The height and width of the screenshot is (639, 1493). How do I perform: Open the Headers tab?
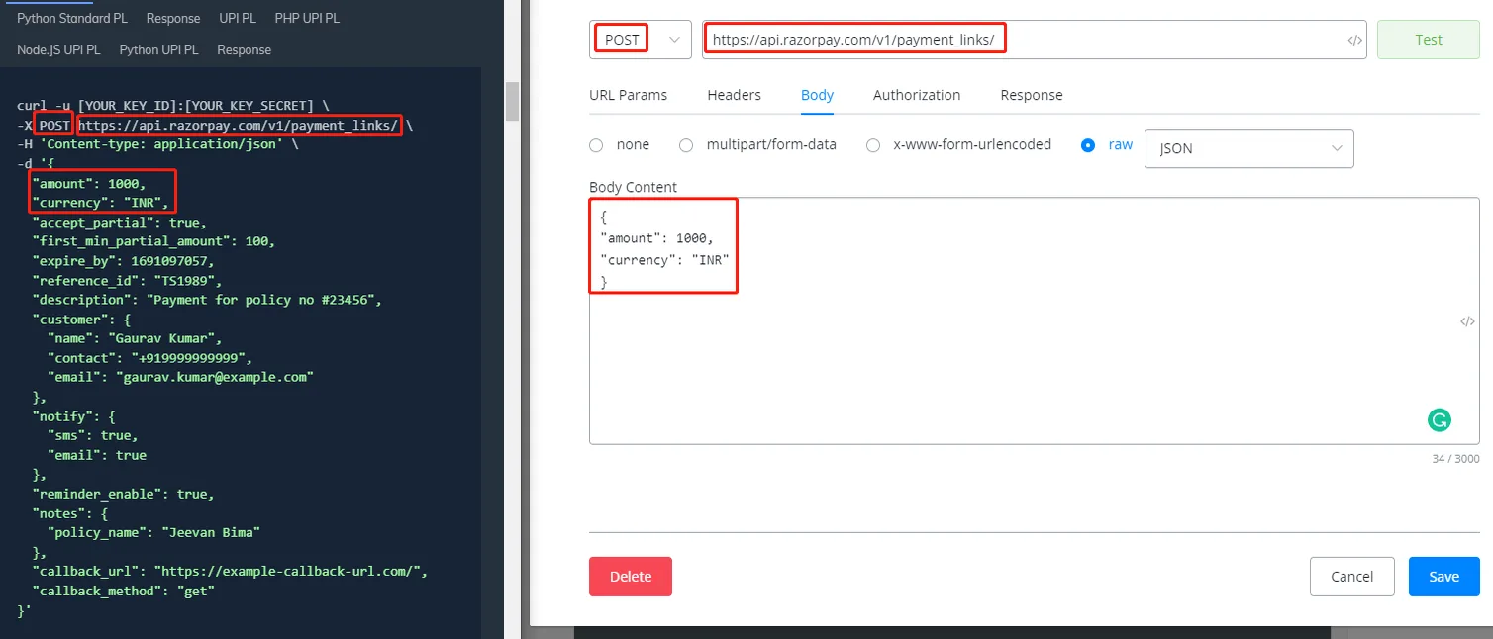(x=734, y=95)
